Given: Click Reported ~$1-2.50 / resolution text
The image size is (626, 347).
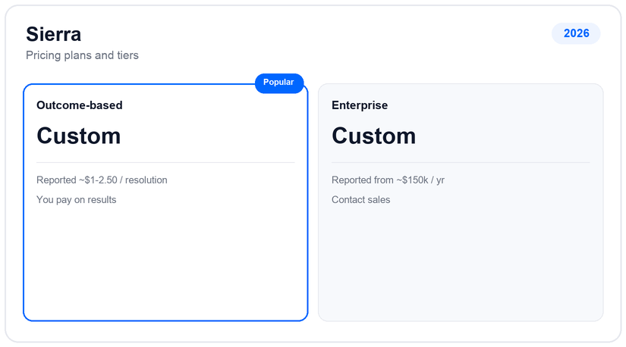Looking at the screenshot, I should (102, 180).
